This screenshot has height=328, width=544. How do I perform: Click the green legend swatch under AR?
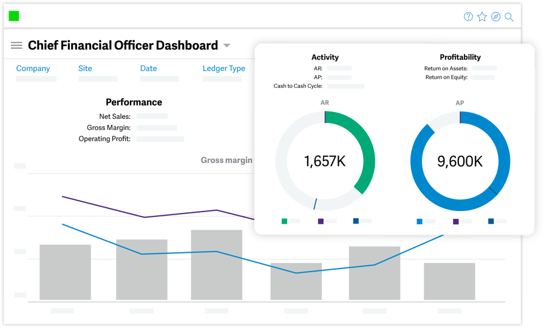click(x=285, y=221)
